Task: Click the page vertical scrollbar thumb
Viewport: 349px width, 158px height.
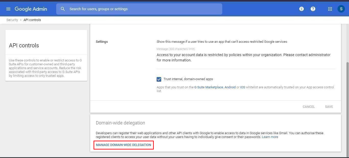Action: coord(347,109)
